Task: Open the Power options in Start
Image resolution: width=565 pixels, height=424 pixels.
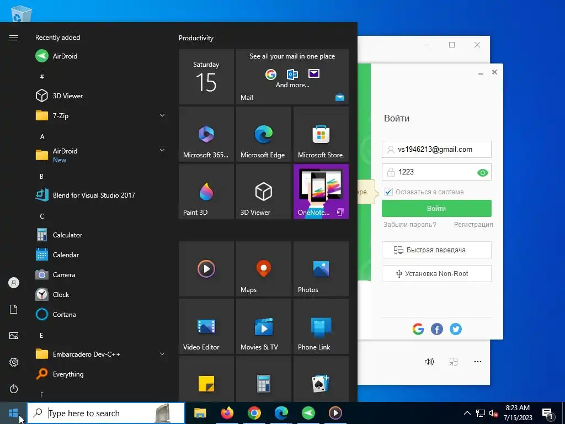Action: coord(14,389)
